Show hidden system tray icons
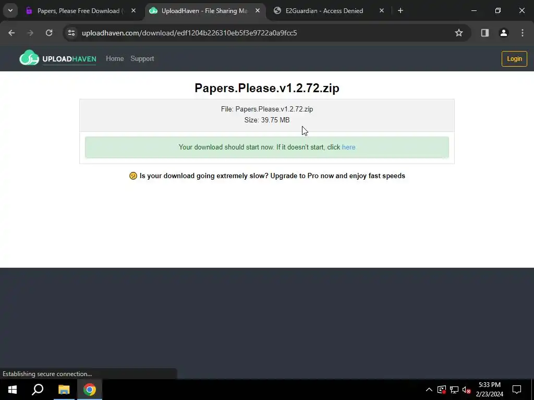 tap(429, 390)
